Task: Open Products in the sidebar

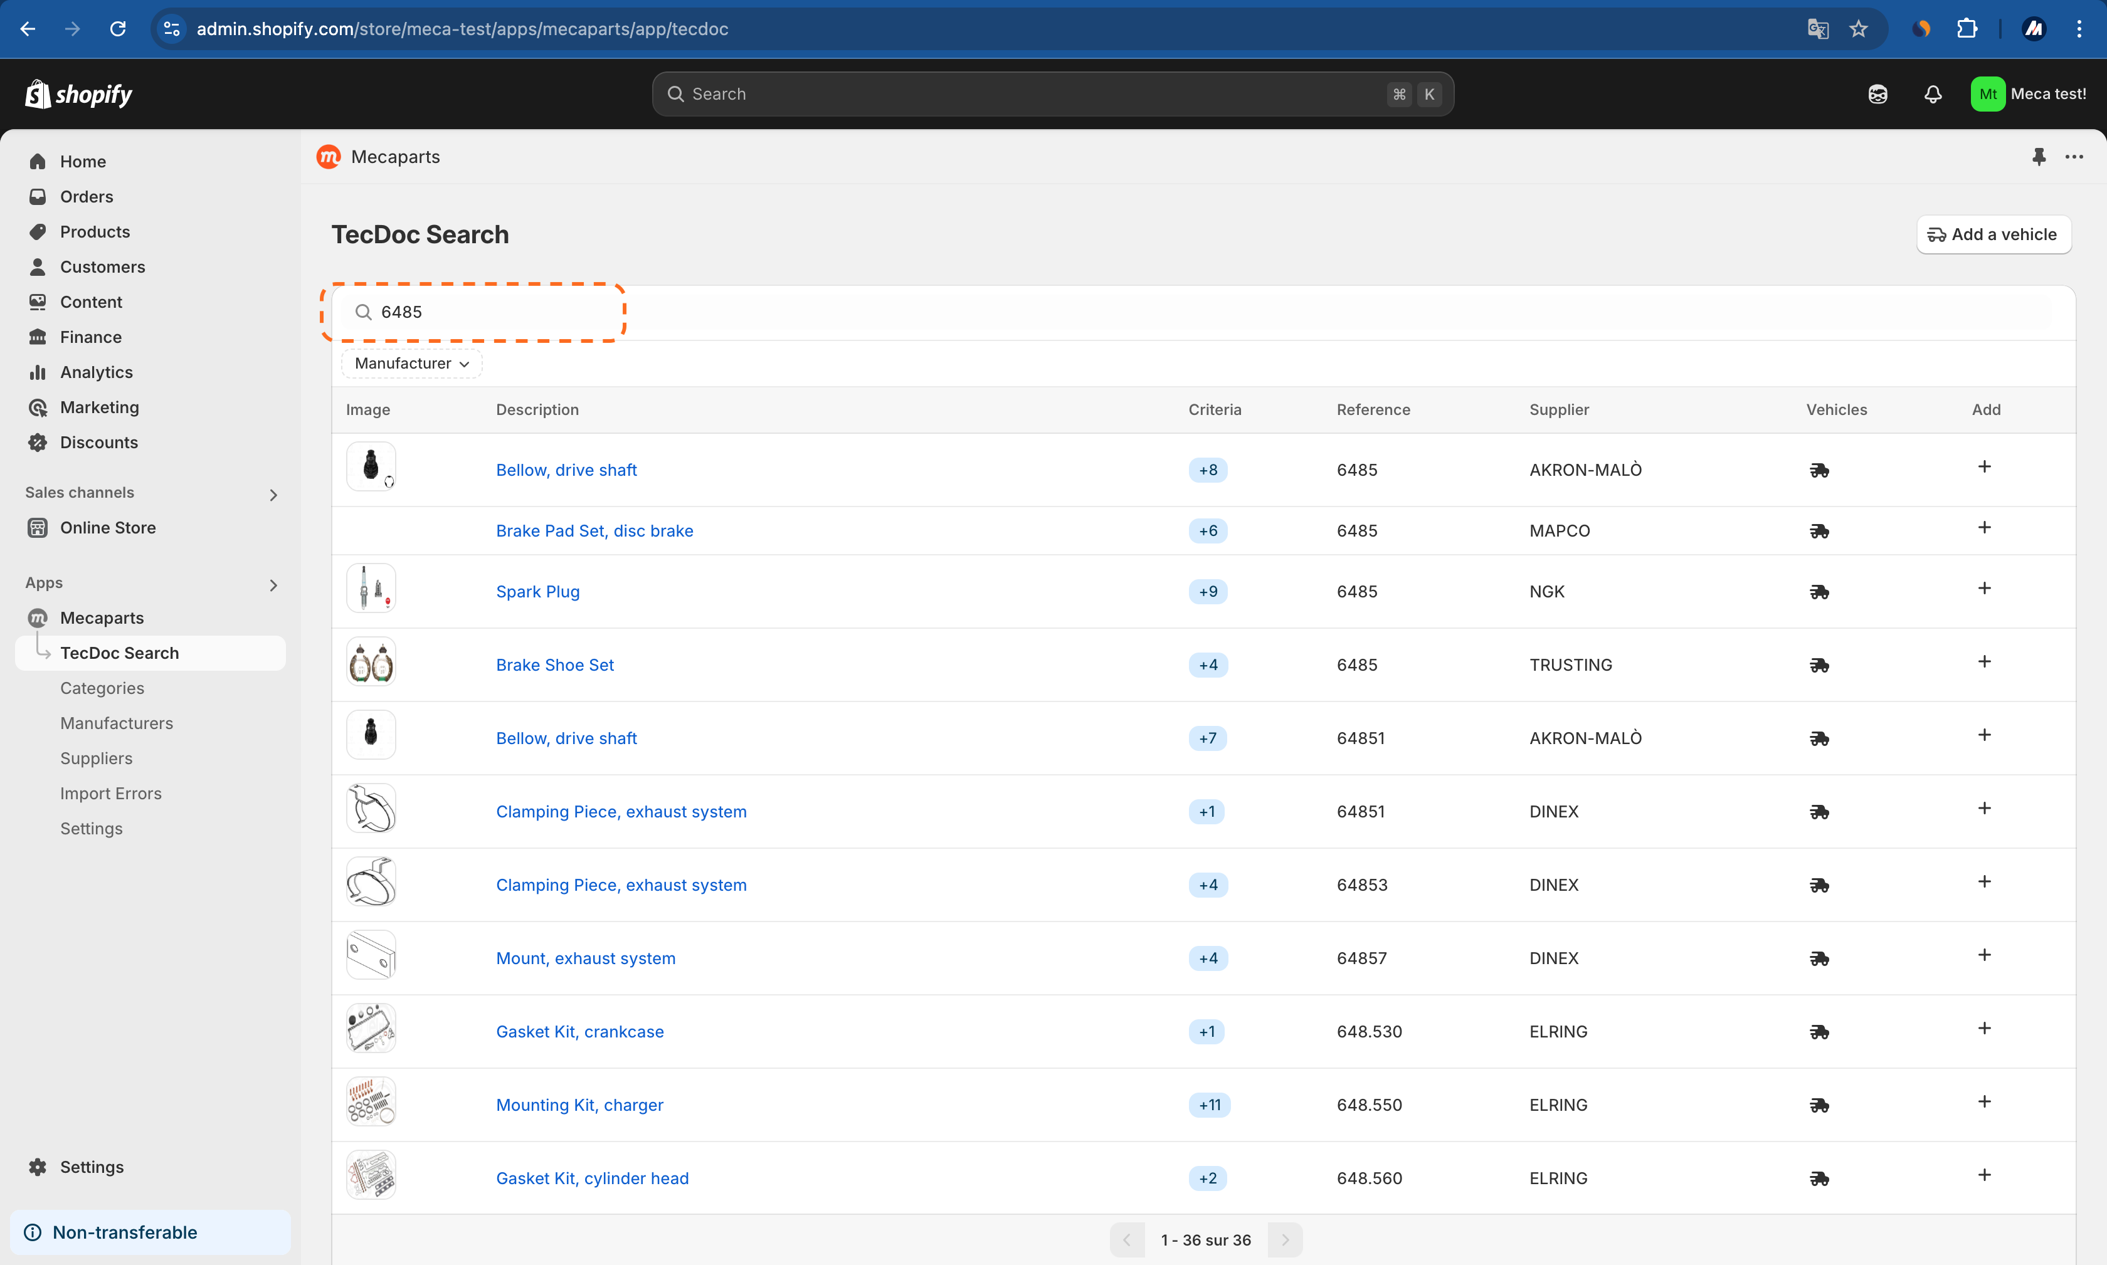Action: point(95,232)
